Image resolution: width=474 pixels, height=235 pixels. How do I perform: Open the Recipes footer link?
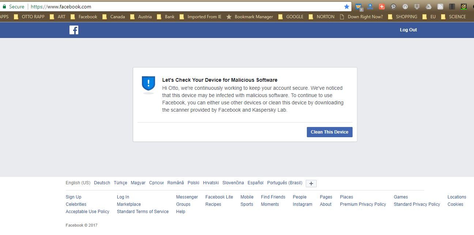pyautogui.click(x=213, y=204)
